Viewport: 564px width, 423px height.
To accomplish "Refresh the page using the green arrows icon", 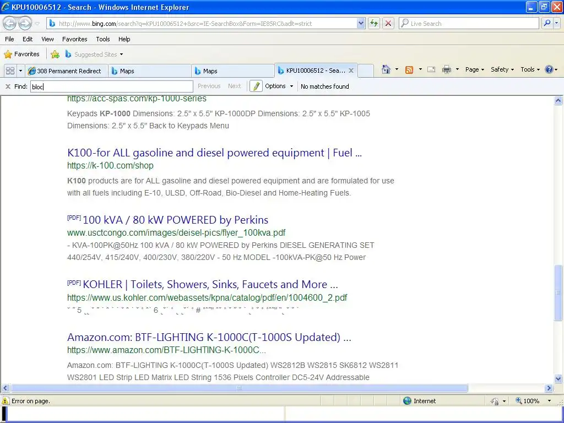I will [x=374, y=23].
